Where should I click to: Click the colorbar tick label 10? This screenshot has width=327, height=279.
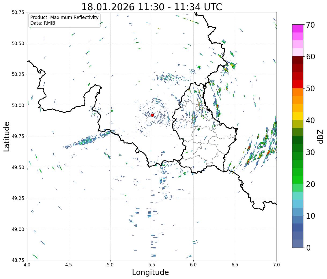pos(310,216)
